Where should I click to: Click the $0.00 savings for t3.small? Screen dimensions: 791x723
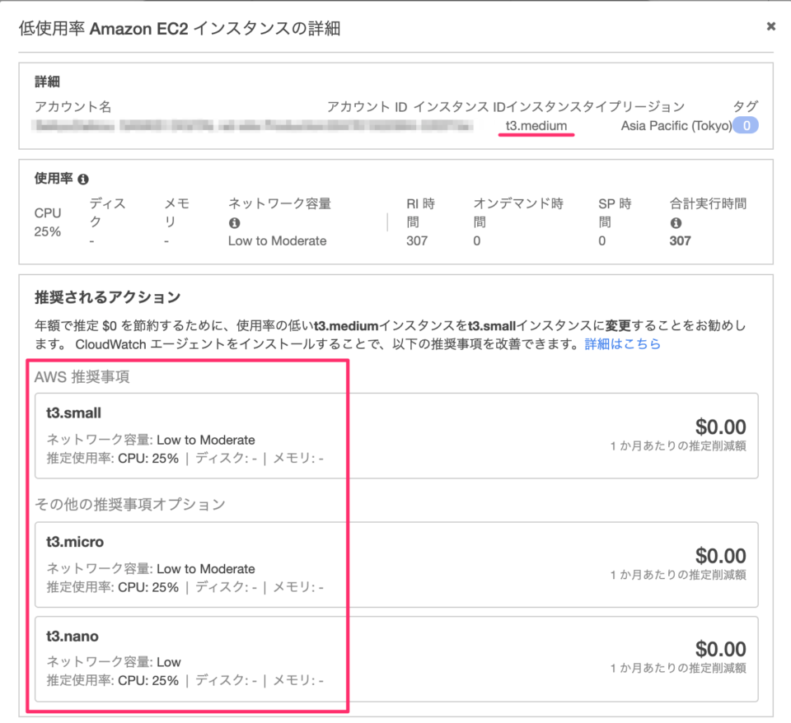(720, 427)
